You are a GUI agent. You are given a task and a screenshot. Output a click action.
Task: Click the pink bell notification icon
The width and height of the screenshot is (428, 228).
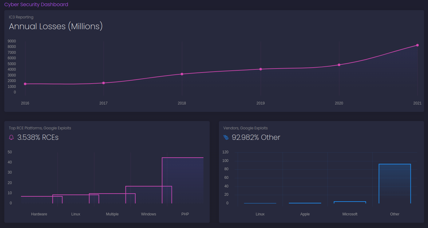click(11, 137)
